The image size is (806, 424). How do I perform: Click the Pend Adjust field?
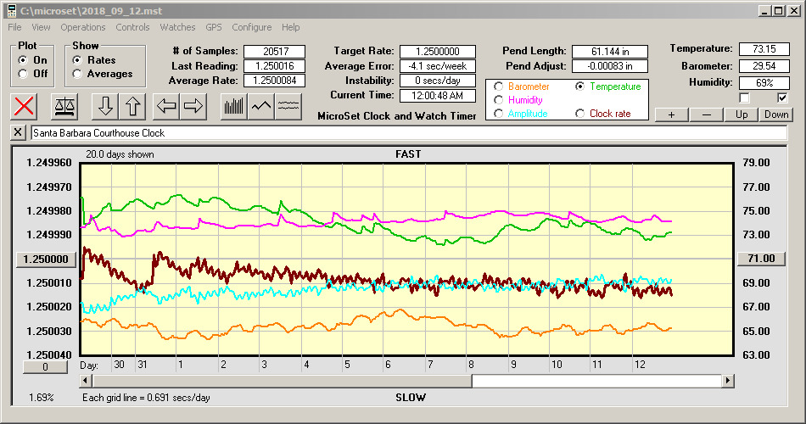click(610, 66)
